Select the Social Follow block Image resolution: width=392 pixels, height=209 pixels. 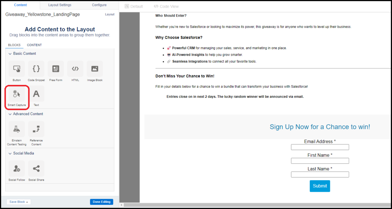pyautogui.click(x=17, y=168)
